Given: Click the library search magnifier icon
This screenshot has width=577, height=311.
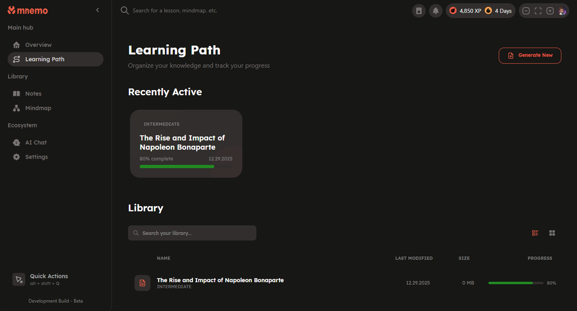Looking at the screenshot, I should tap(136, 233).
